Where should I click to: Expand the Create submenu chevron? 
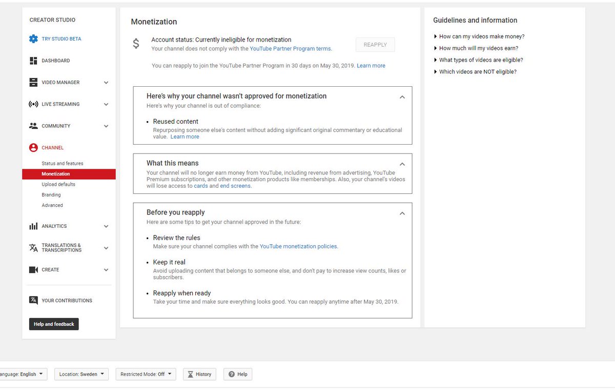[x=106, y=270]
